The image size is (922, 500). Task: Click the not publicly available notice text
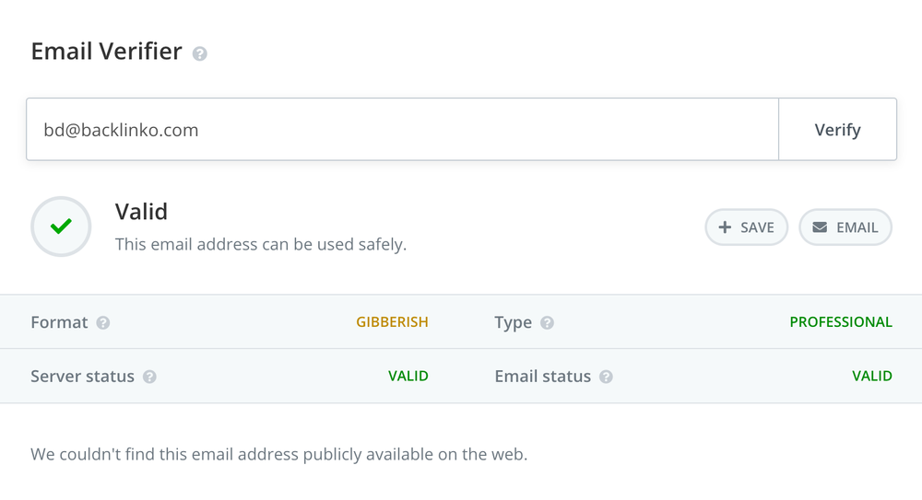[x=278, y=454]
